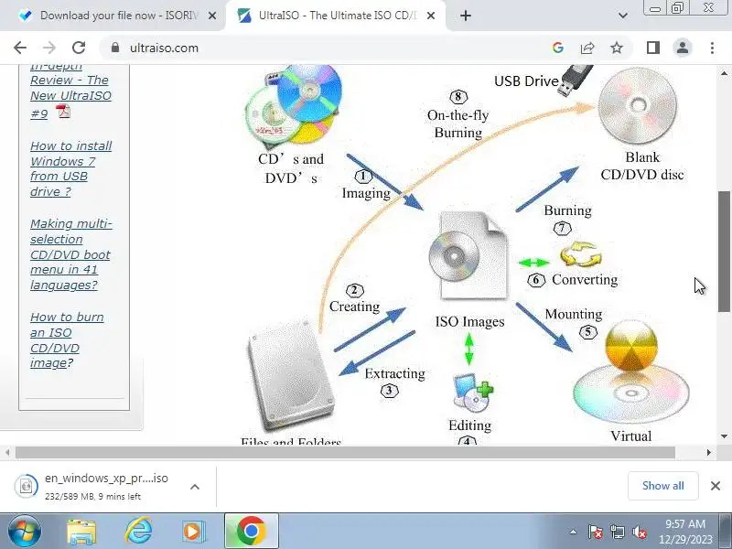
Task: Click the Mounting label text
Action: 574,314
